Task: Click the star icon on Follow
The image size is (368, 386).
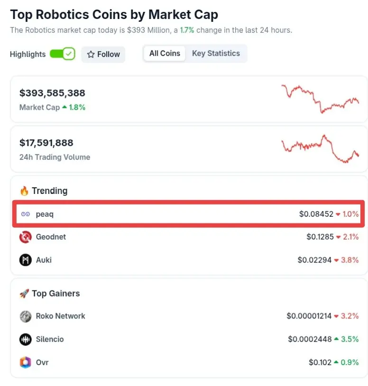Action: pos(91,55)
